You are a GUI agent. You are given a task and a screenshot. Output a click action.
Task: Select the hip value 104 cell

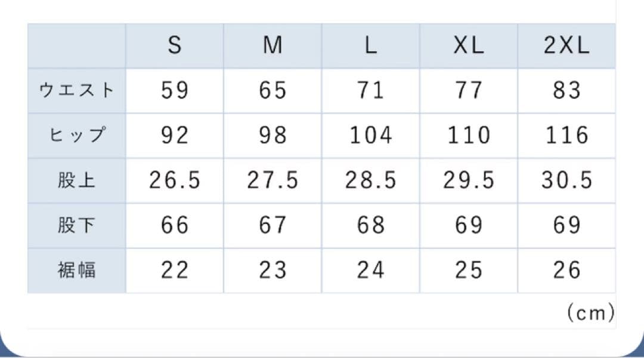(x=370, y=135)
